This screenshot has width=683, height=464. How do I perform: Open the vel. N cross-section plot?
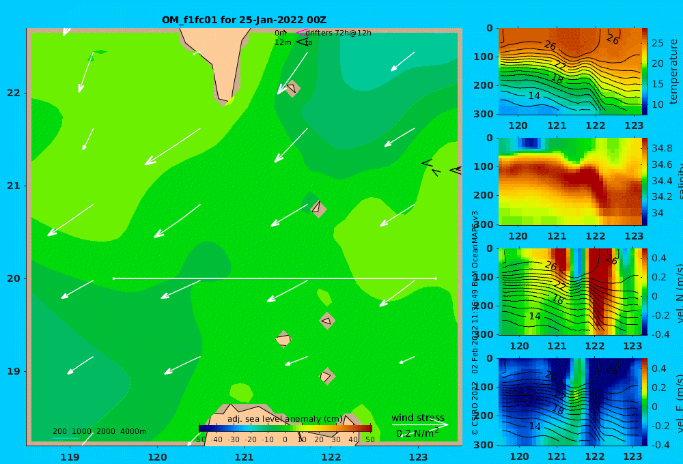(570, 291)
